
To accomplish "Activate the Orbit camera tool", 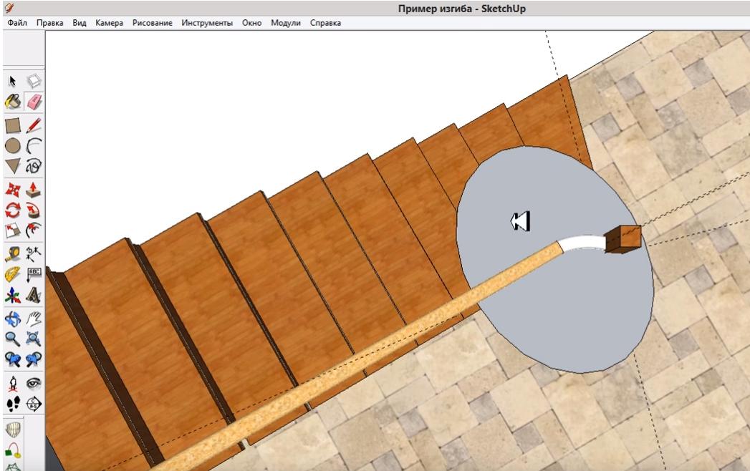I will (x=14, y=318).
